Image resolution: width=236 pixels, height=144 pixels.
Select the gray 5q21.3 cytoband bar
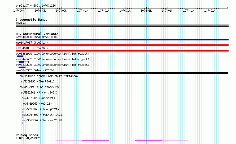122,26
